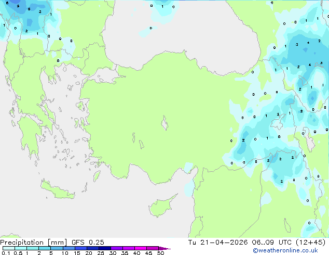Click the '30' legend scale label
This screenshot has height=255, width=329.
coord(113,253)
